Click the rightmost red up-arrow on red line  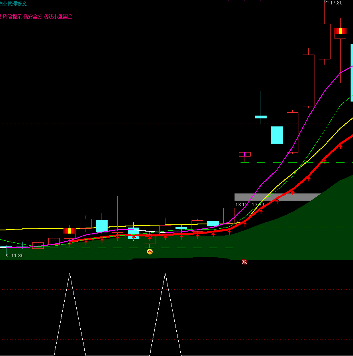pos(341,146)
